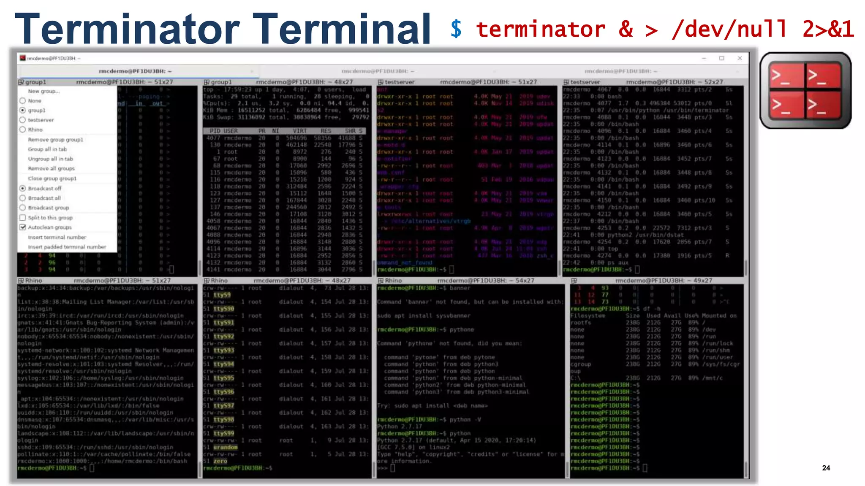Screen dimensions: 865x486
Task: Enable Broadcast group
Action: [x=23, y=208]
